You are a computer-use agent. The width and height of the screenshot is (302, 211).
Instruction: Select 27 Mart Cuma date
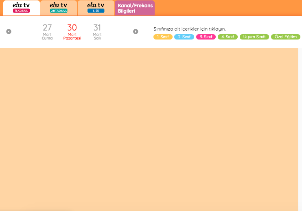tap(47, 32)
